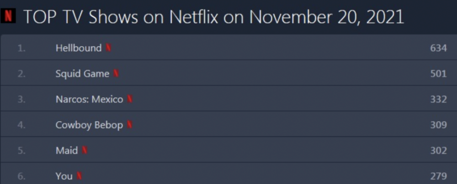Click the Netflix icon next to You

[80, 176]
